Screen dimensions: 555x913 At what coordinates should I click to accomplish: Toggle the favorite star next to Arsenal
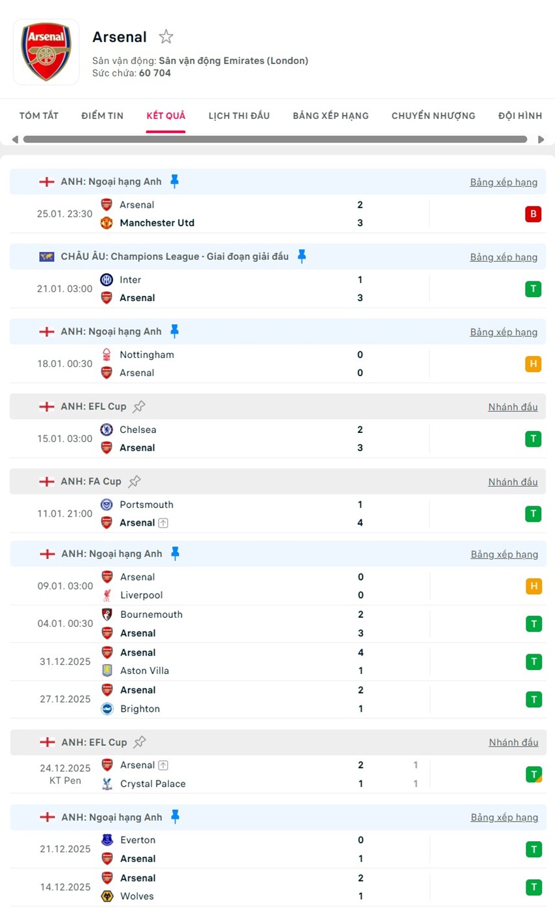(166, 37)
